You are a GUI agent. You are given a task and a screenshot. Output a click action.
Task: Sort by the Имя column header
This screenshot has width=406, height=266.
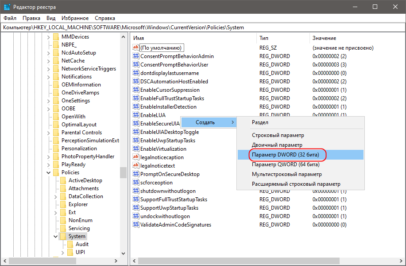point(193,38)
